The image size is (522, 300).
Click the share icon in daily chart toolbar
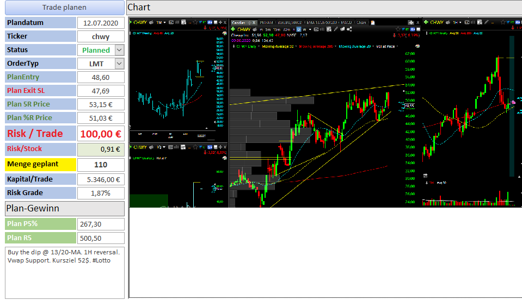(x=349, y=29)
